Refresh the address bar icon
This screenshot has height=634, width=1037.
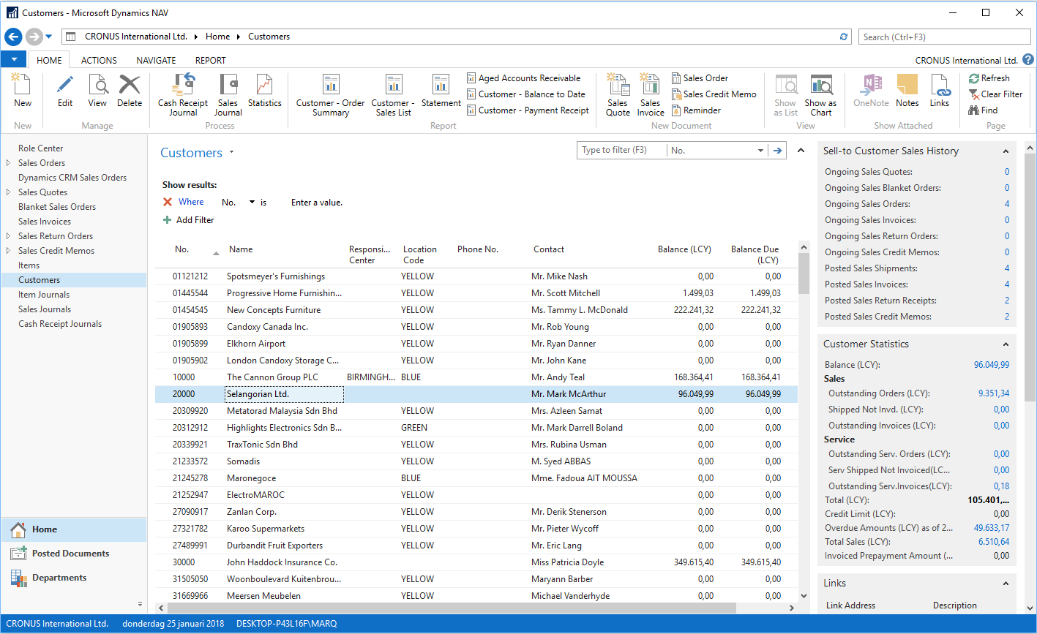point(844,37)
